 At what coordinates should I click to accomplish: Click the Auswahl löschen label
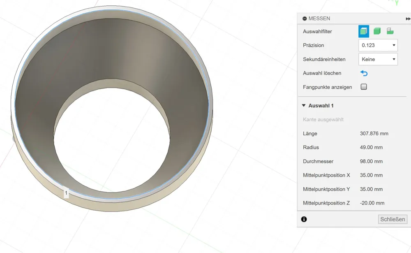click(322, 73)
